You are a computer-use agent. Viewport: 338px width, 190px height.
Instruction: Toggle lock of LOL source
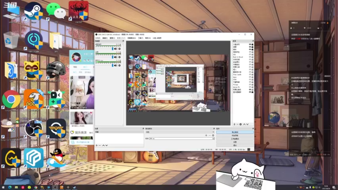click(x=252, y=54)
